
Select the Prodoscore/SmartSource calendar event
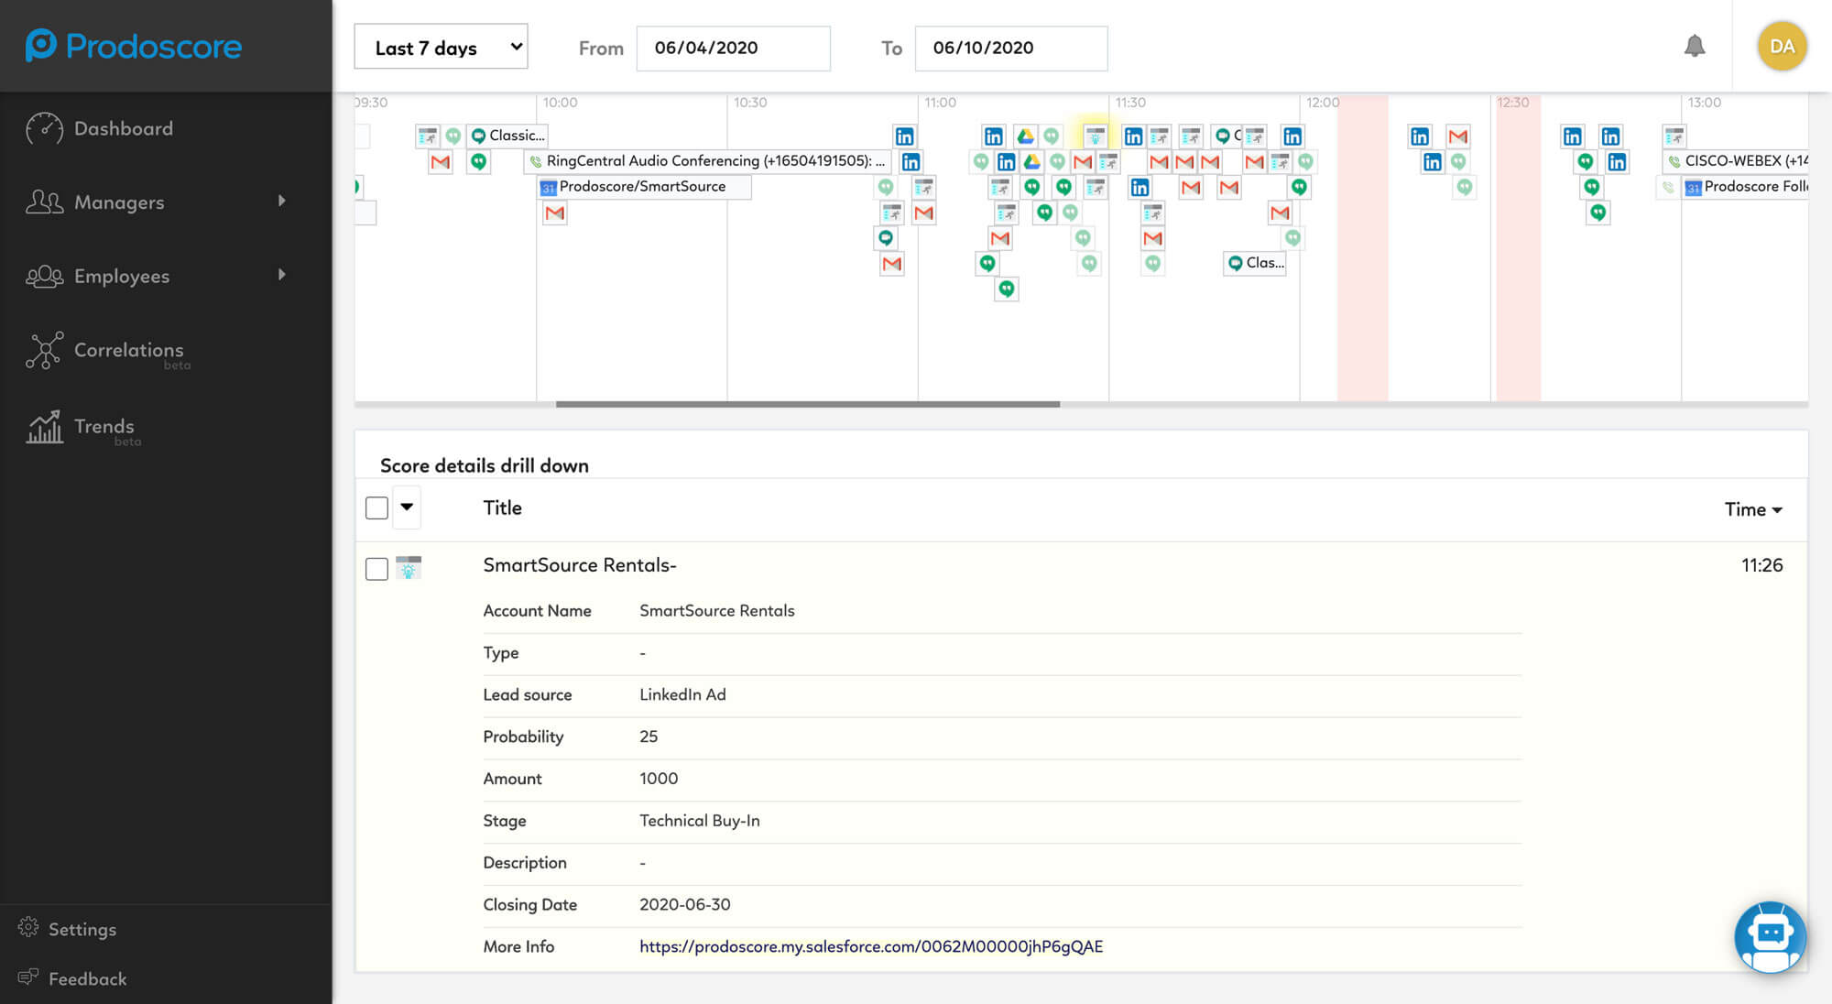(645, 187)
